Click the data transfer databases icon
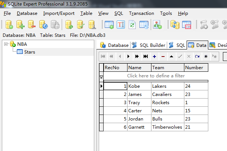This screenshot has width=227, height=151. click(175, 25)
